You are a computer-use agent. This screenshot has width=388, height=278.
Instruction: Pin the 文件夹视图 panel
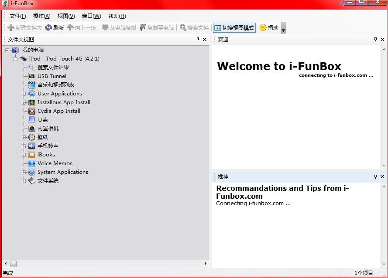coord(198,40)
